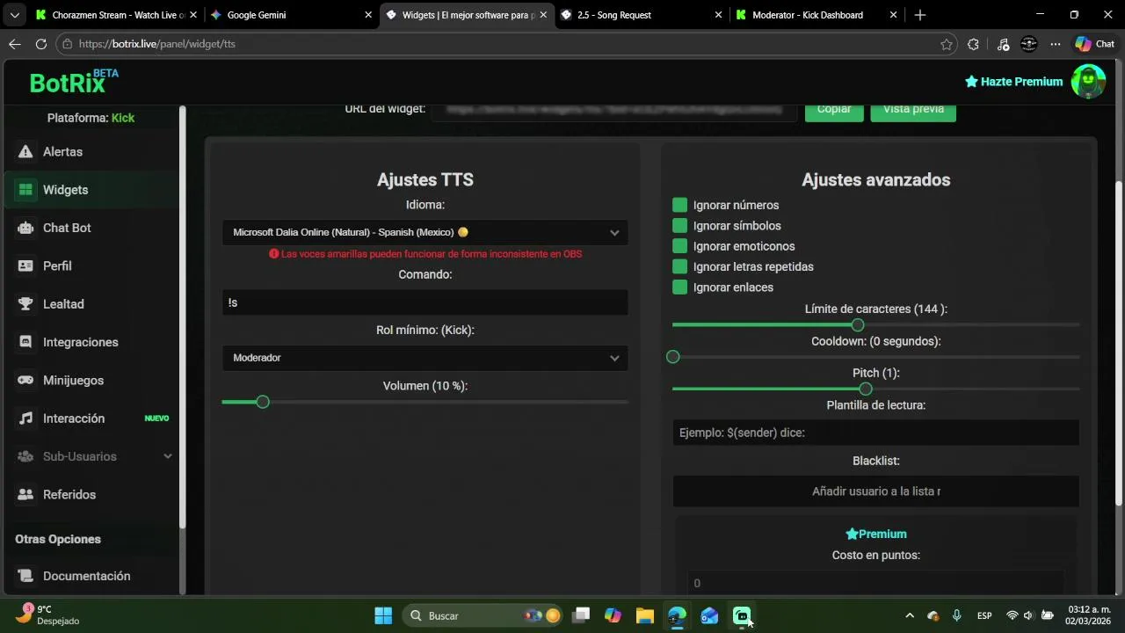
Task: Open Referidos in the sidebar
Action: pyautogui.click(x=69, y=495)
